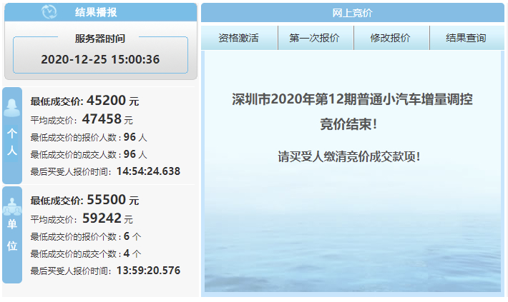The width and height of the screenshot is (508, 302).
Task: Click individual average price value 47458
Action: point(102,119)
